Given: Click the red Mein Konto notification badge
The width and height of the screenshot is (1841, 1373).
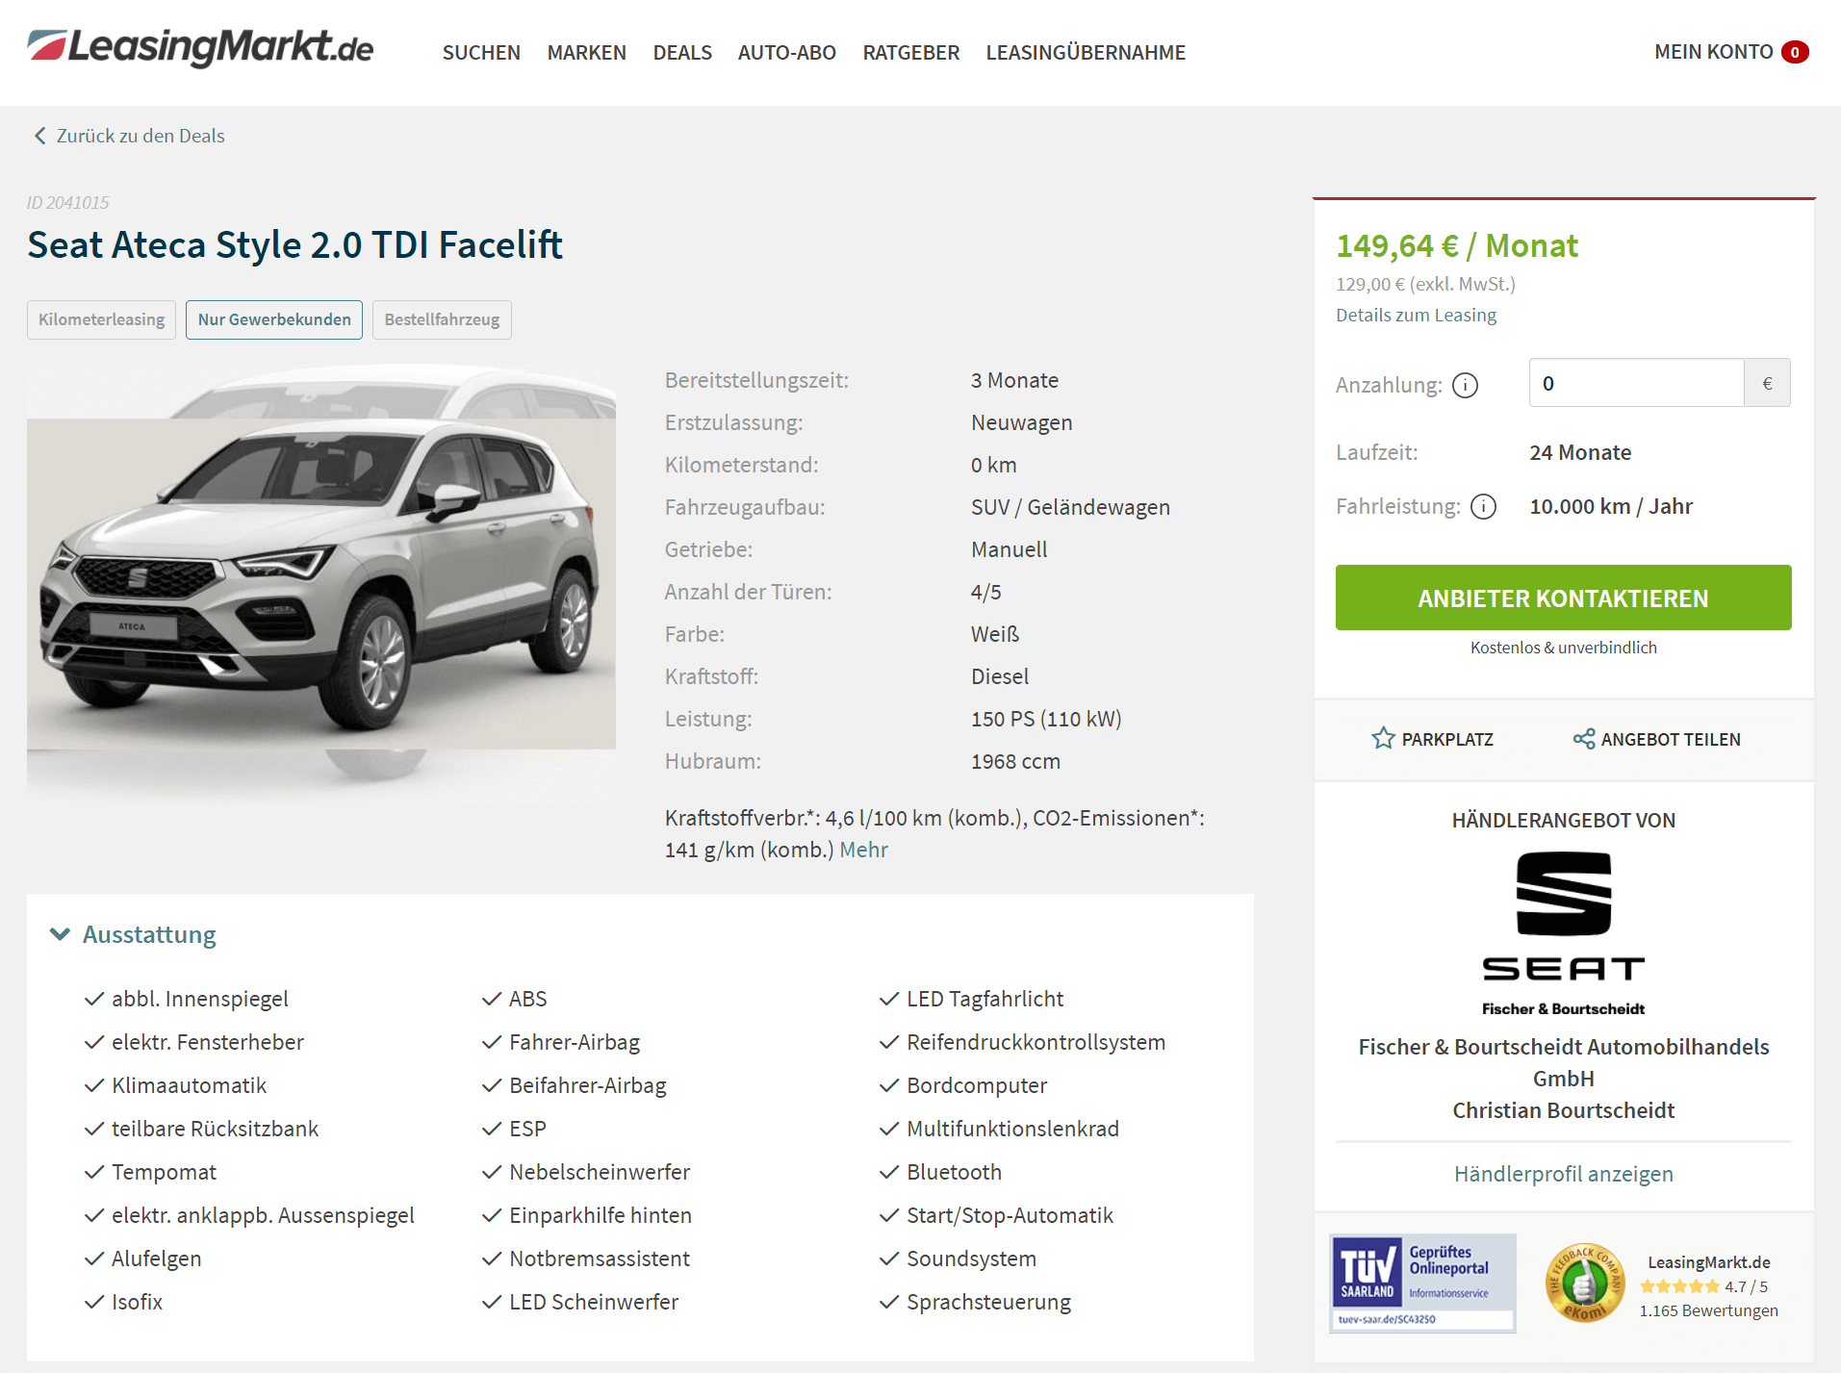Looking at the screenshot, I should [1795, 52].
